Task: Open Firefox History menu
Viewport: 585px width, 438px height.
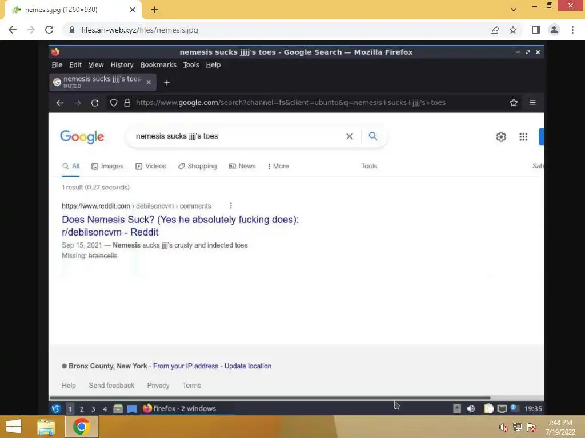Action: pos(122,65)
